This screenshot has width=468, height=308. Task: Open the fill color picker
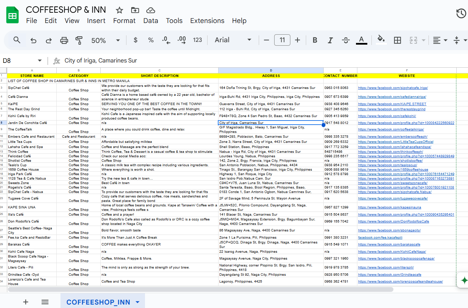(381, 39)
